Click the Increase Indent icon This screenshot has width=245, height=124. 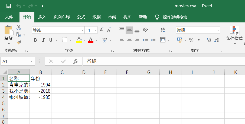[x=153, y=40]
